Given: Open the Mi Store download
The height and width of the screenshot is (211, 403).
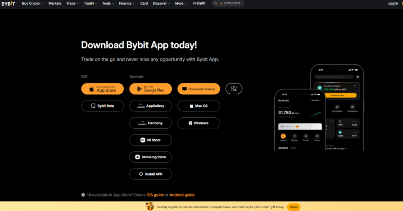Looking at the screenshot, I should tap(150, 140).
